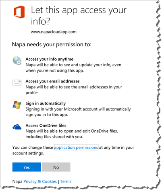Click the blue OneDrive cloud icon
164x193 pixels.
[x=17, y=127]
